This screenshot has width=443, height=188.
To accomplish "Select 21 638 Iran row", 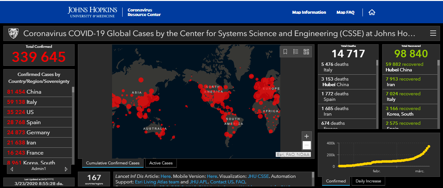I will coord(38,142).
